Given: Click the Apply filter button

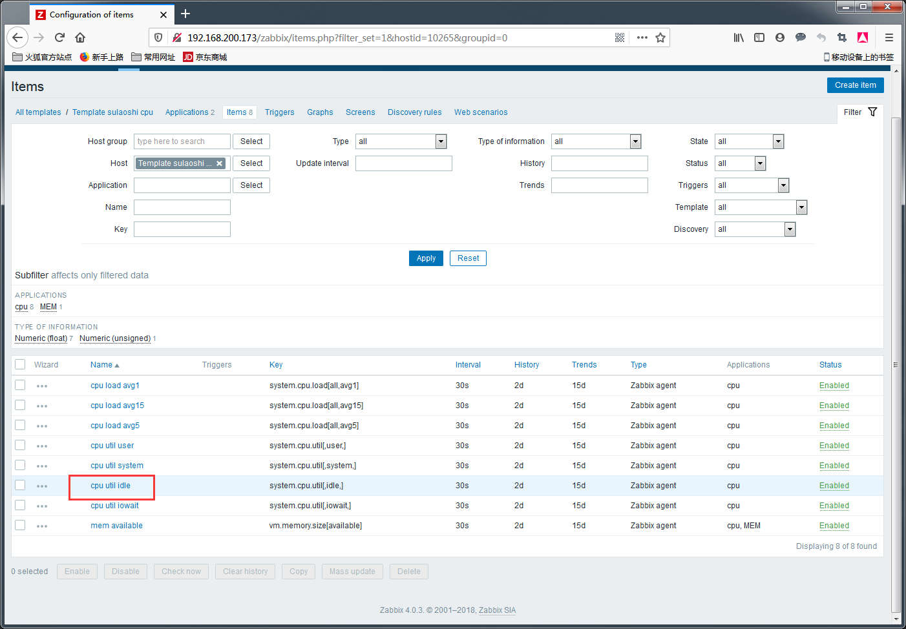Looking at the screenshot, I should pyautogui.click(x=426, y=258).
